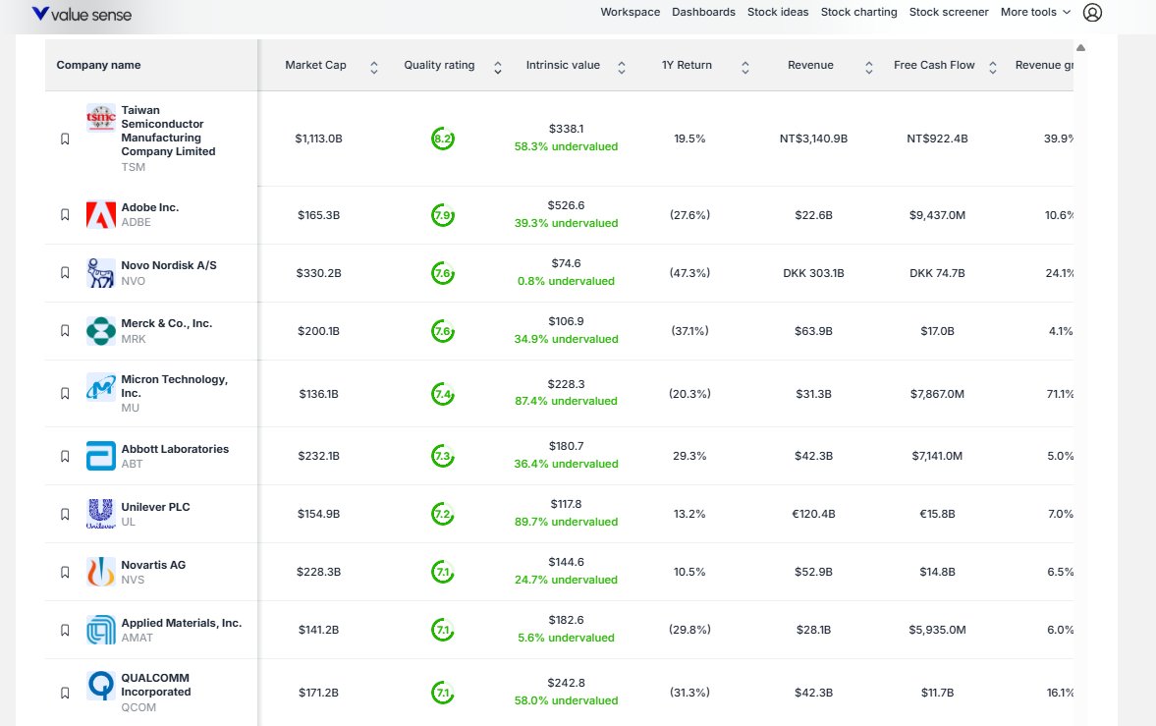Bookmark the QUALCOMM Incorporated row
Image resolution: width=1156 pixels, height=726 pixels.
pos(65,693)
